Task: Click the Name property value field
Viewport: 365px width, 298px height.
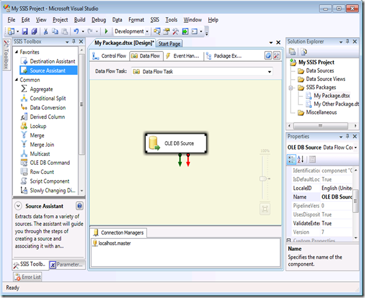Action: 337,197
